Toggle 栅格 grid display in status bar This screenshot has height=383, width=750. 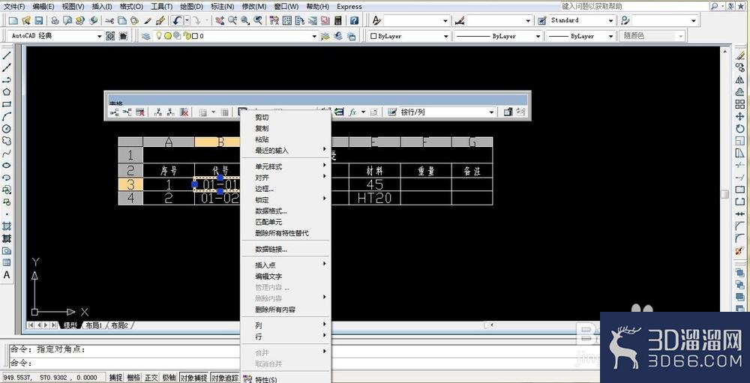tap(133, 378)
